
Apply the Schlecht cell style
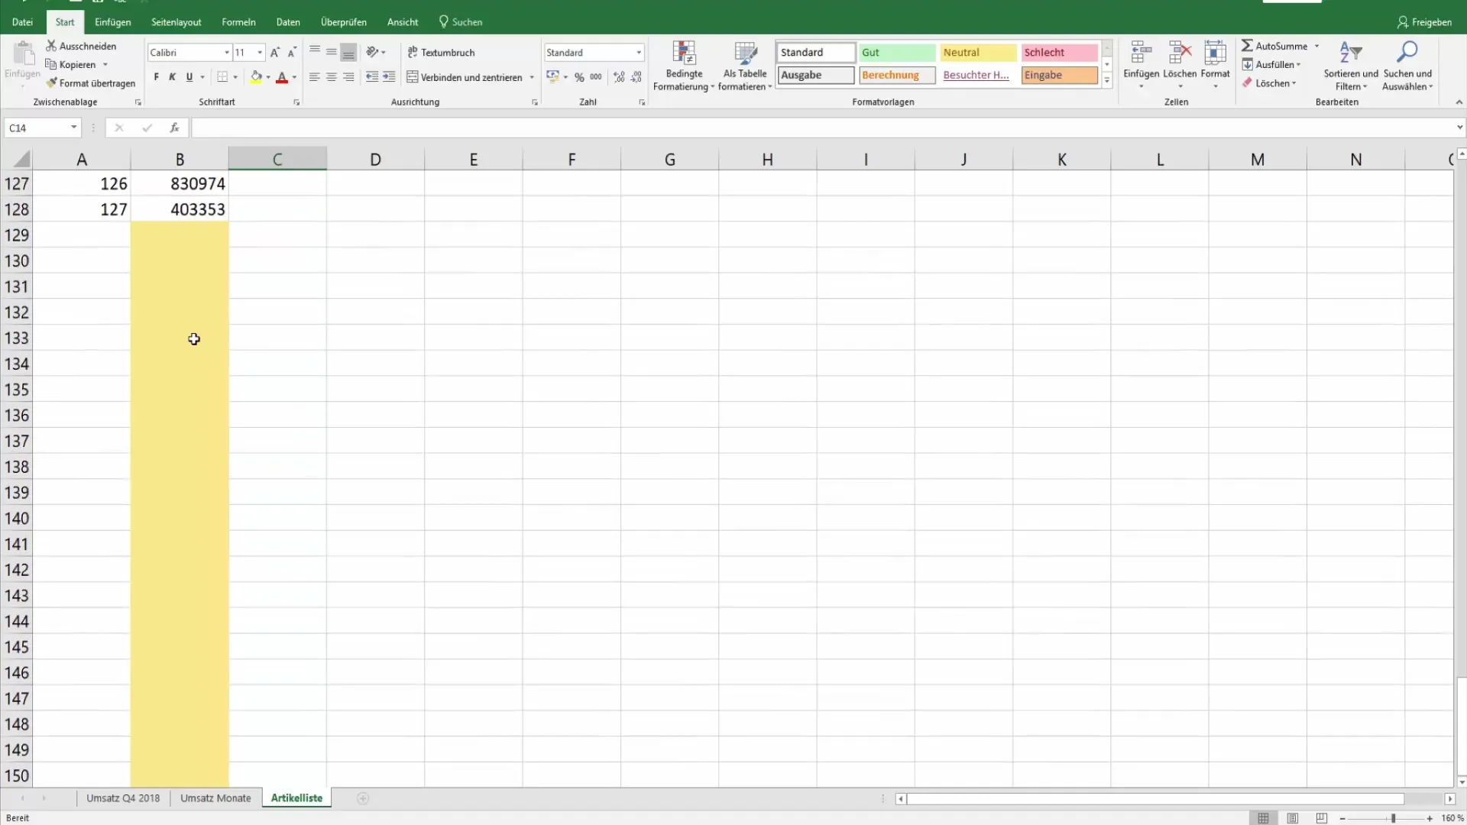click(1060, 52)
